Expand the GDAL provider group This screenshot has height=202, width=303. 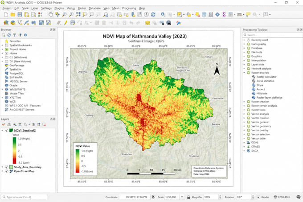[x=244, y=142]
